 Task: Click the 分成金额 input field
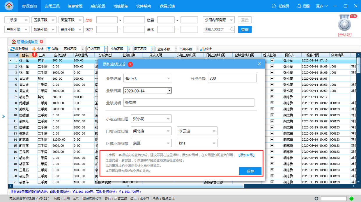pyautogui.click(x=232, y=78)
